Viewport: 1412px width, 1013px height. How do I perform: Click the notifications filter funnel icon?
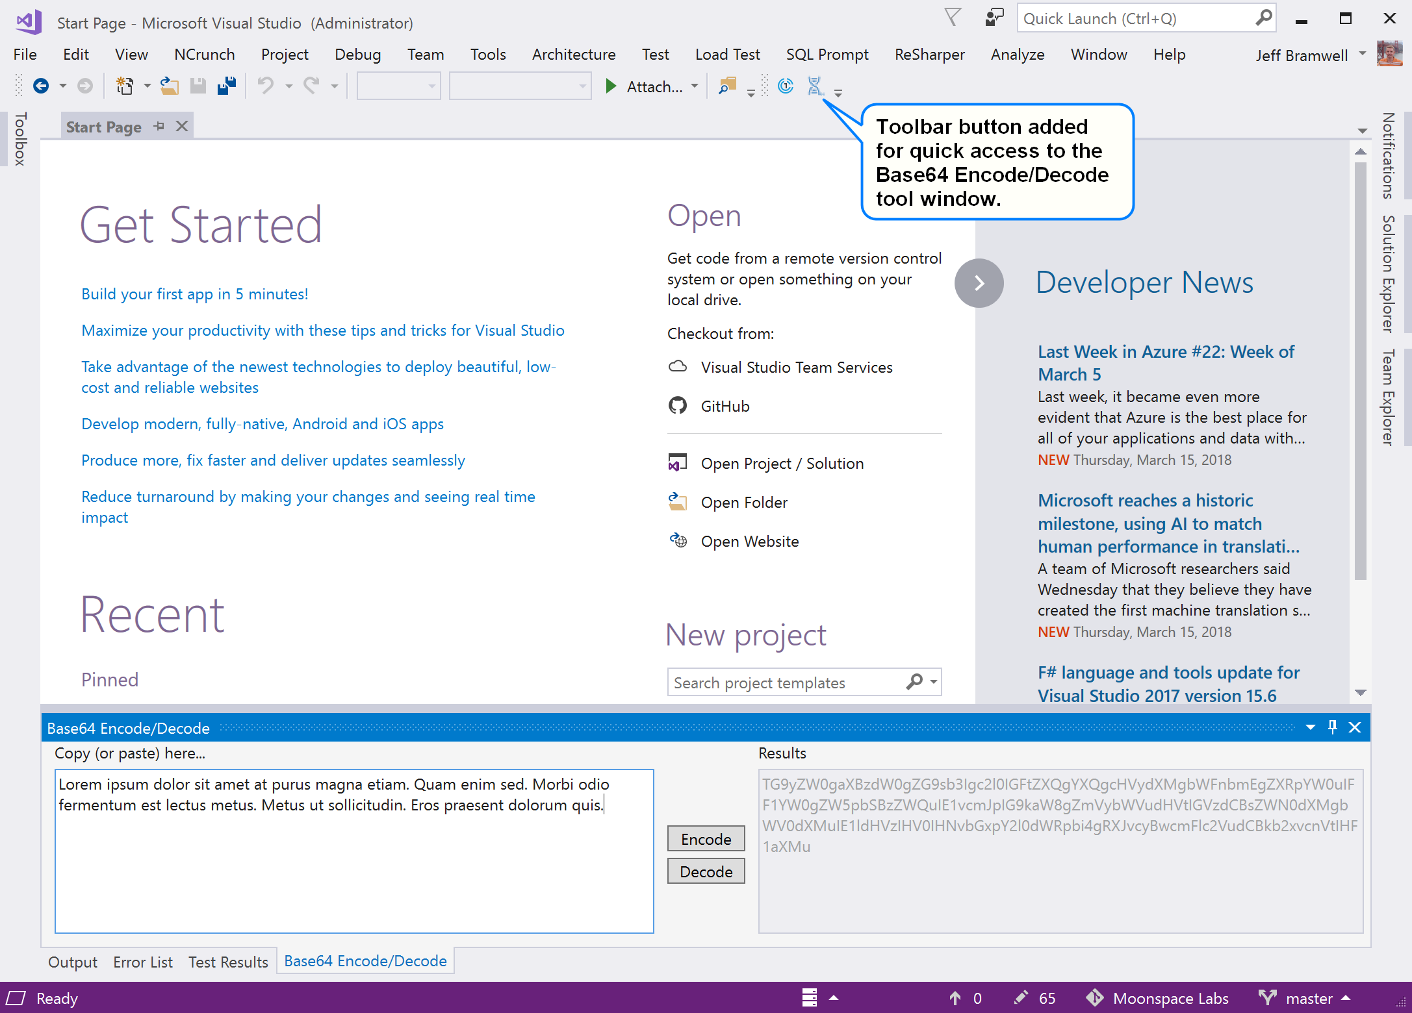click(953, 17)
